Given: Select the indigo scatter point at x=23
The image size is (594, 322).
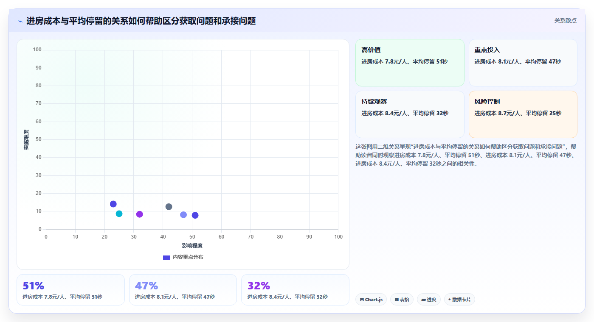Looking at the screenshot, I should (113, 204).
